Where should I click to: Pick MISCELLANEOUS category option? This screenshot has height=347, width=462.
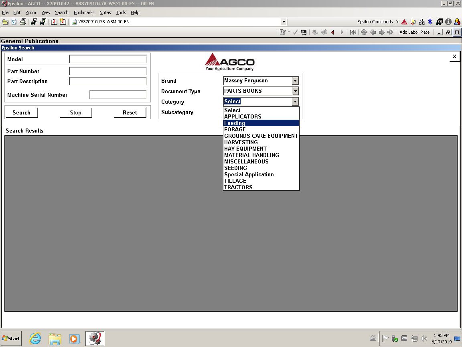click(x=261, y=162)
